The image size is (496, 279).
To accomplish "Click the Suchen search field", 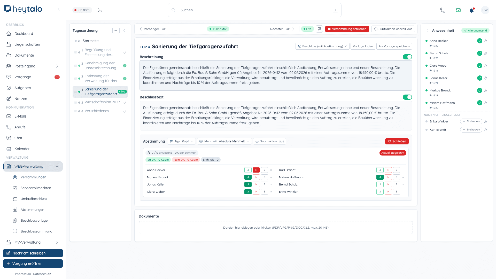I will [x=255, y=10].
